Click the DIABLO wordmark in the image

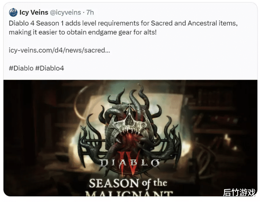coord(130,163)
